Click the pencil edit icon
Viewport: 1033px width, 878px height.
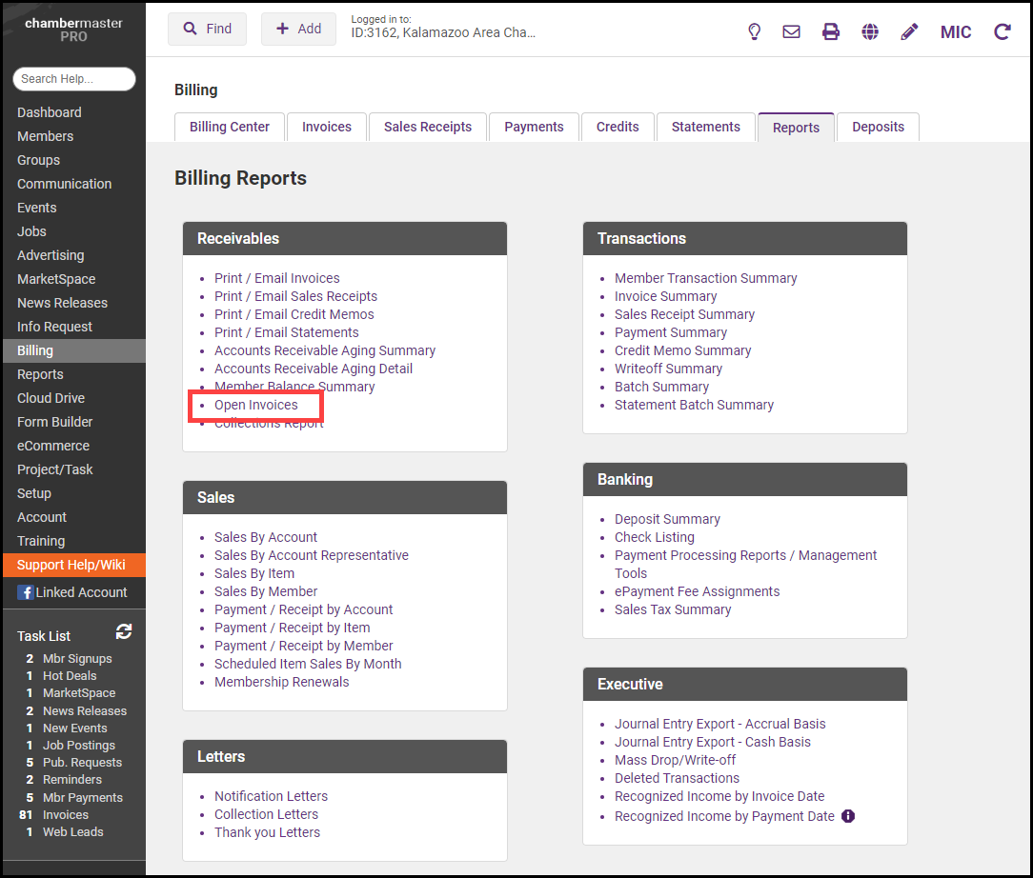(x=909, y=31)
